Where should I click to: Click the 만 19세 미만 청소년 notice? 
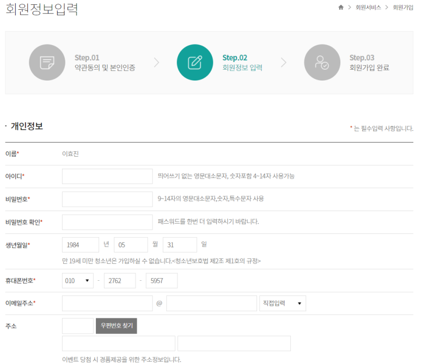(161, 261)
